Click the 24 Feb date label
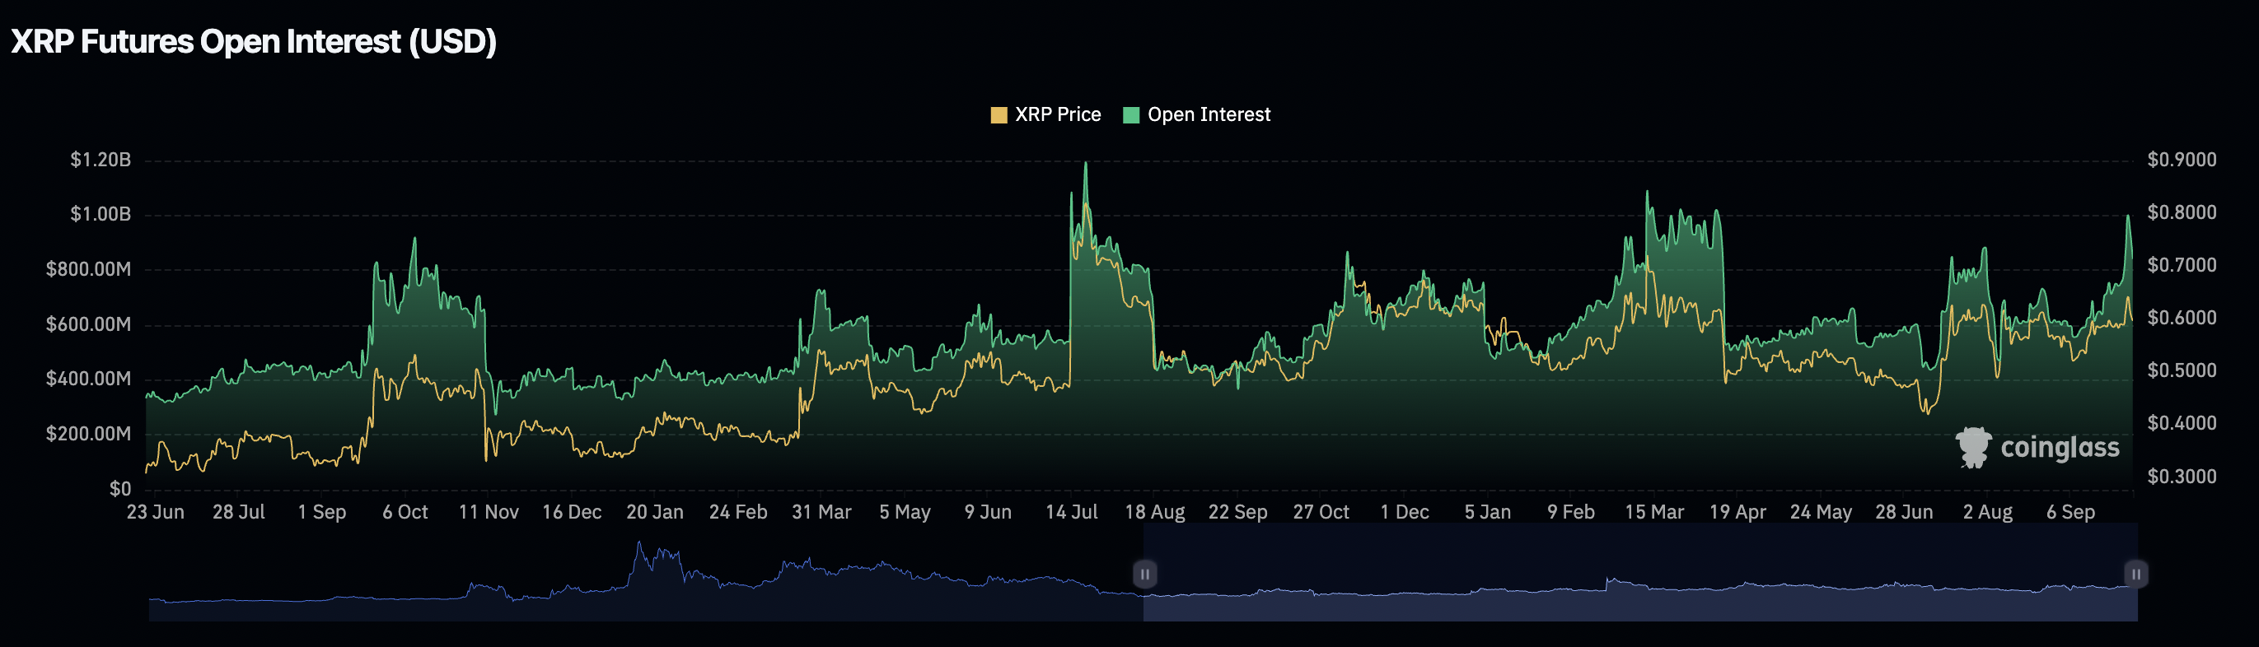The image size is (2259, 647). (x=738, y=512)
